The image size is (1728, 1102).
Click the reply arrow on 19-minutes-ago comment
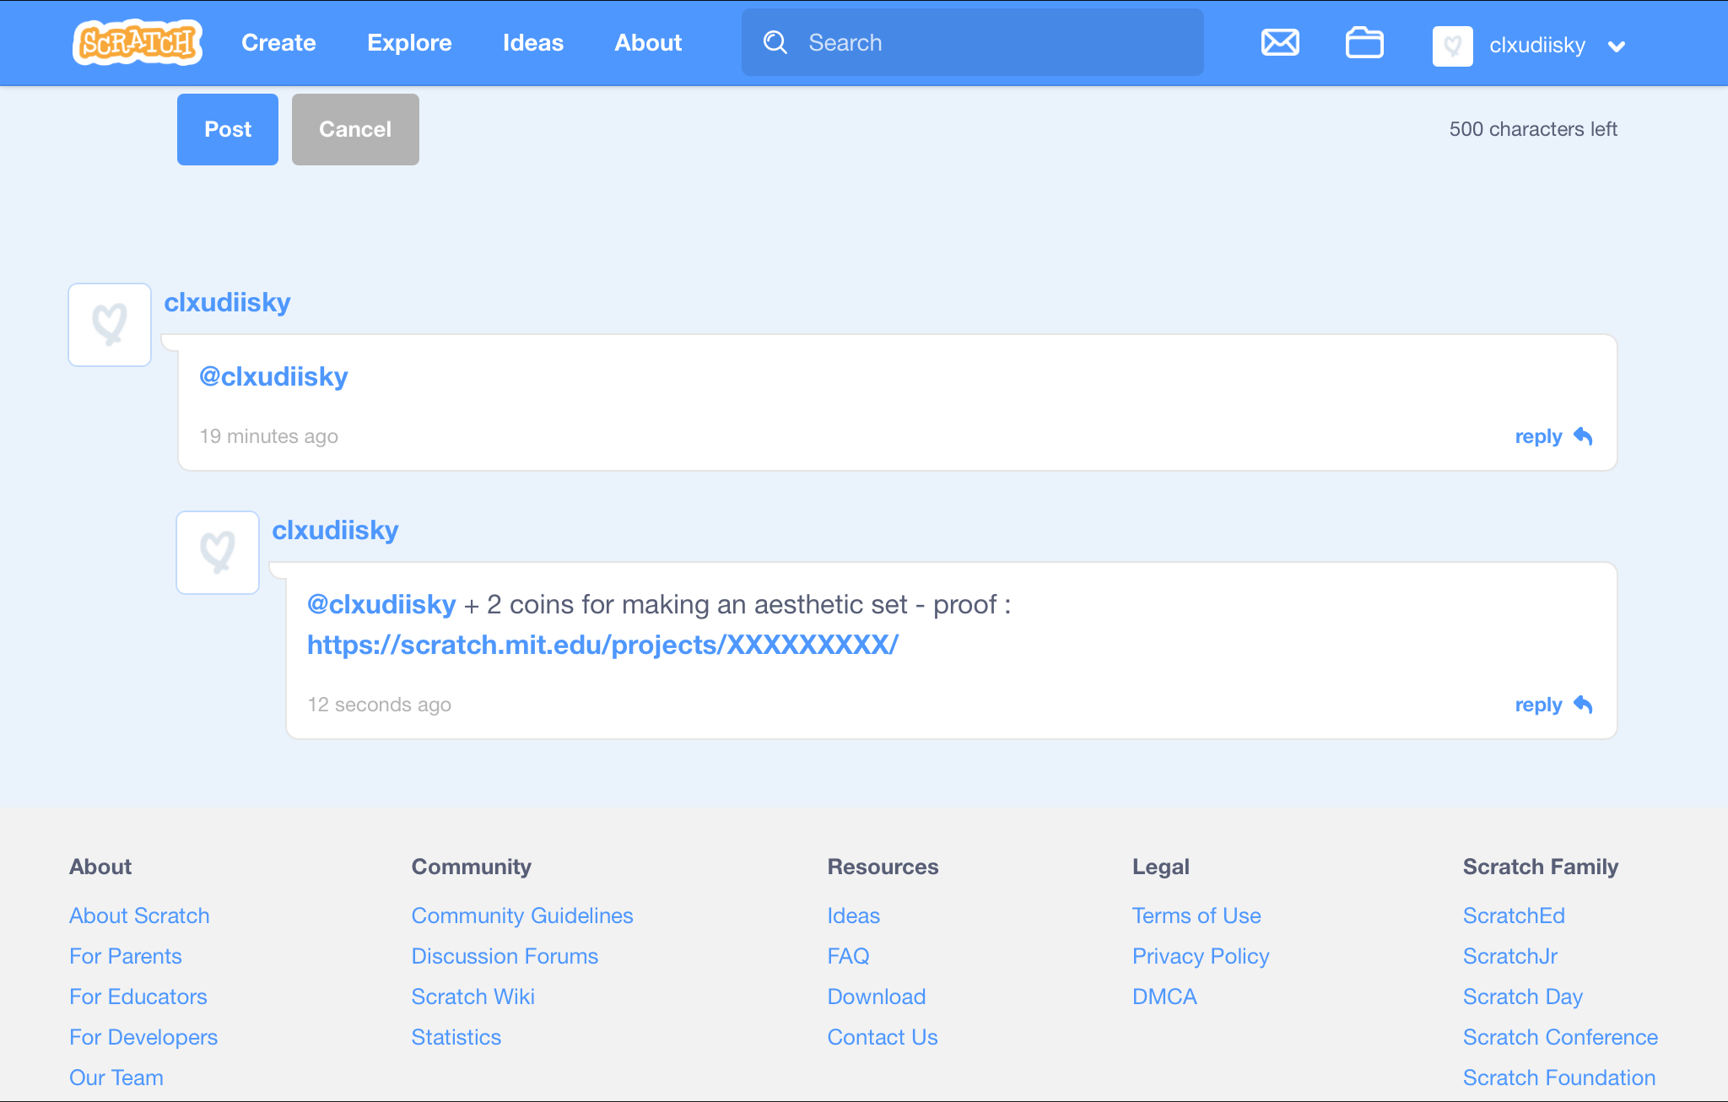pos(1583,436)
